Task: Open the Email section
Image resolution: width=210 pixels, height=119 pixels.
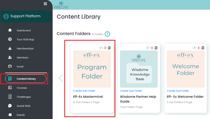Action: (x=20, y=66)
